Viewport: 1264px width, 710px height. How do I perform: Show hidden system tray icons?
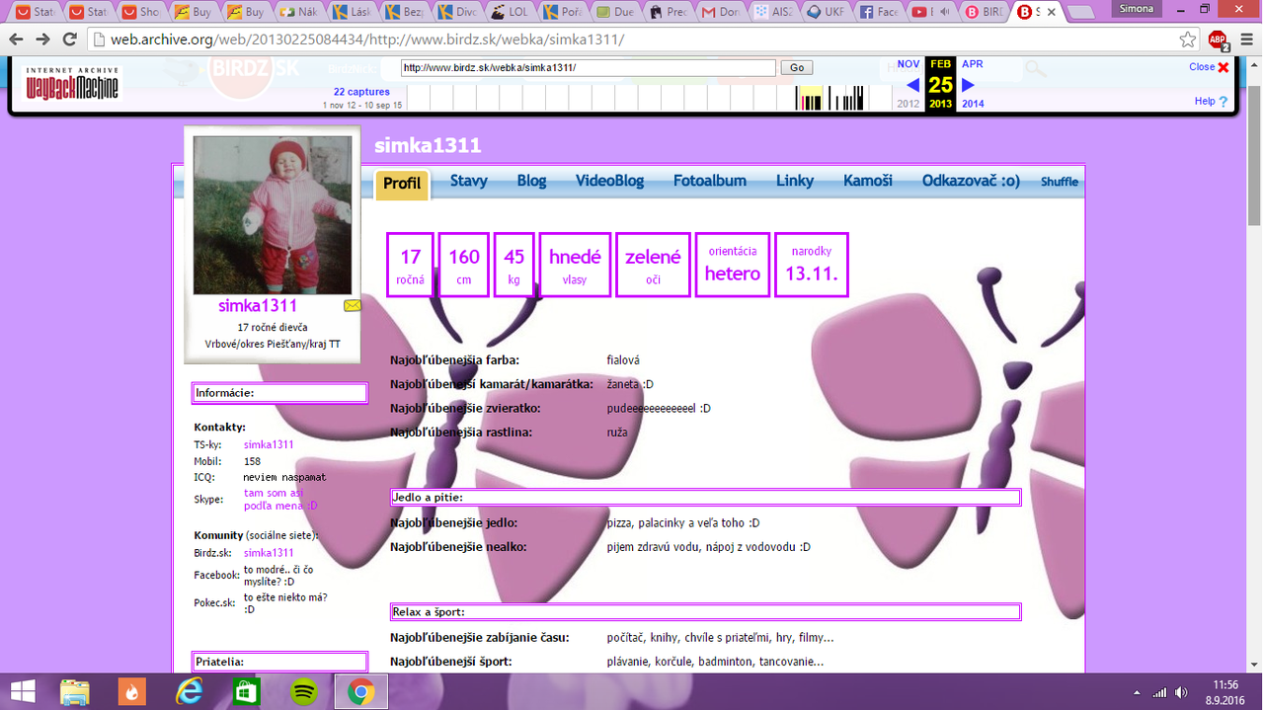[1138, 692]
